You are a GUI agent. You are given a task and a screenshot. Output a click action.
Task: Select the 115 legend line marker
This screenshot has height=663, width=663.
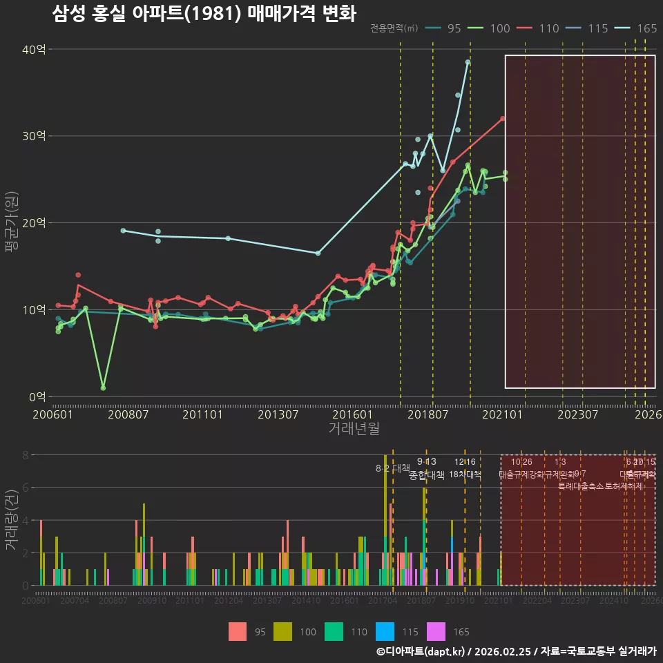coord(573,28)
